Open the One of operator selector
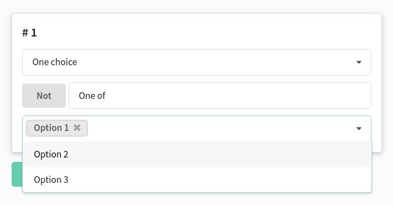This screenshot has height=205, width=393. click(220, 96)
